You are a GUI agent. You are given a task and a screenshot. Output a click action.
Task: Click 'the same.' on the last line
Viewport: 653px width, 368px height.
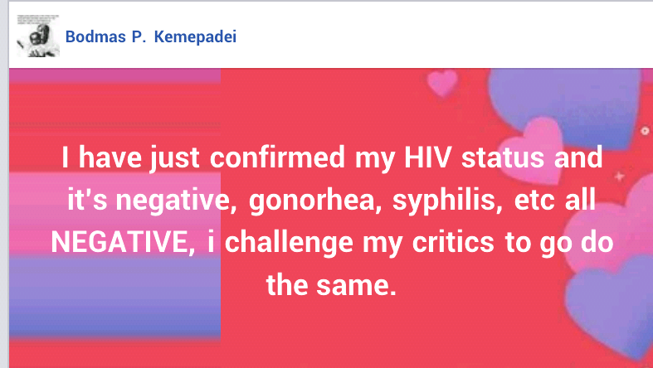pos(327,283)
